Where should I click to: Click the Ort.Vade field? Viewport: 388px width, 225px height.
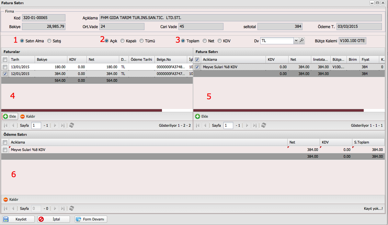122,27
